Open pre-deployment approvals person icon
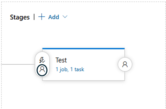Image resolution: width=166 pixels, height=109 pixels. coord(42,69)
